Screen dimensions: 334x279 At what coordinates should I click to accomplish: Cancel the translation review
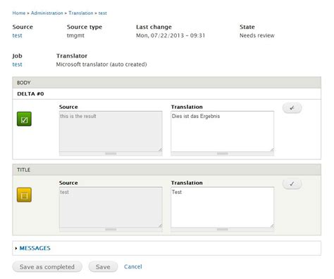pos(133,266)
